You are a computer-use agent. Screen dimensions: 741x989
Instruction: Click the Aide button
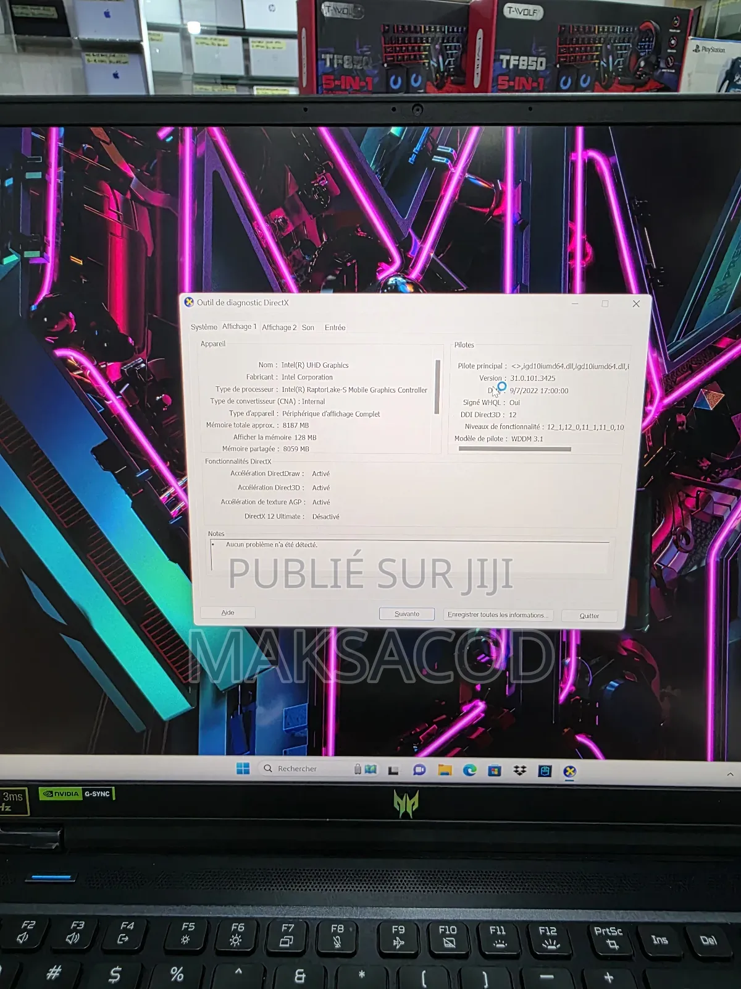(x=228, y=613)
